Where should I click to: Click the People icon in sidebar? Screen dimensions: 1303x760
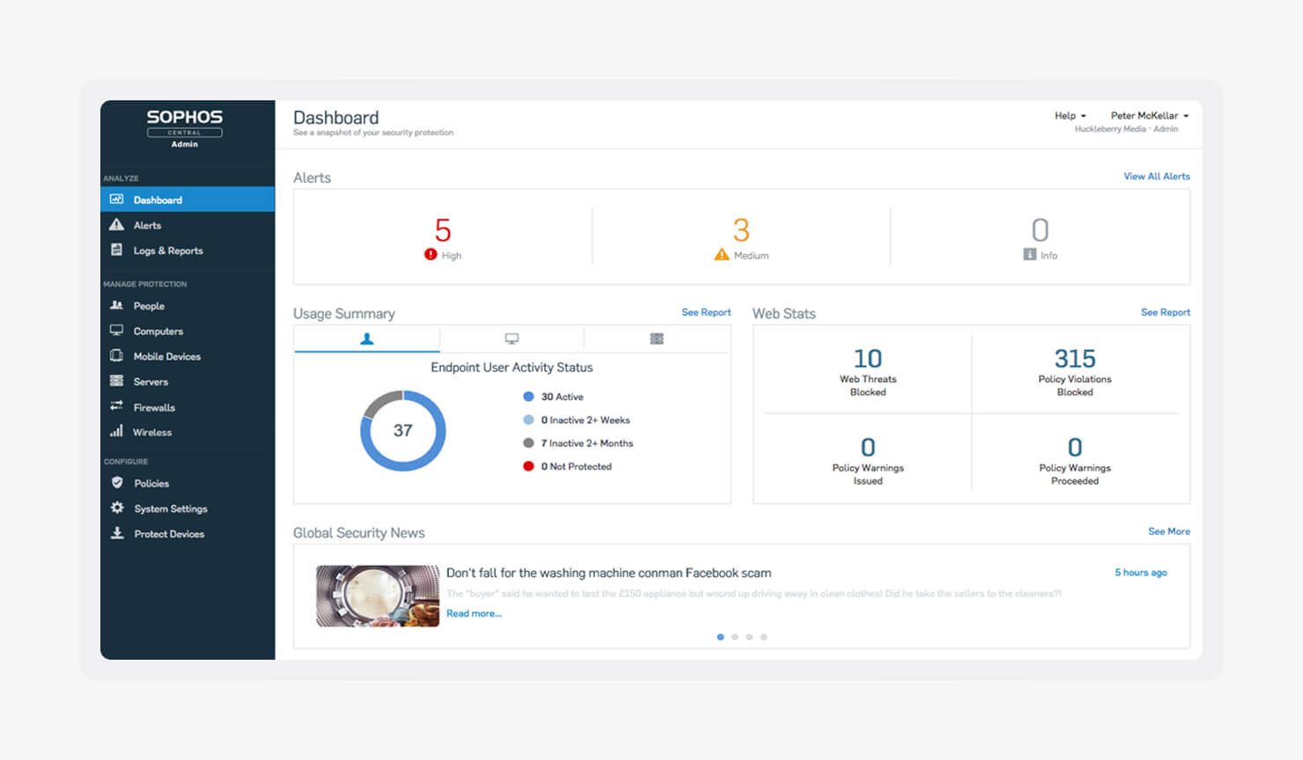116,305
